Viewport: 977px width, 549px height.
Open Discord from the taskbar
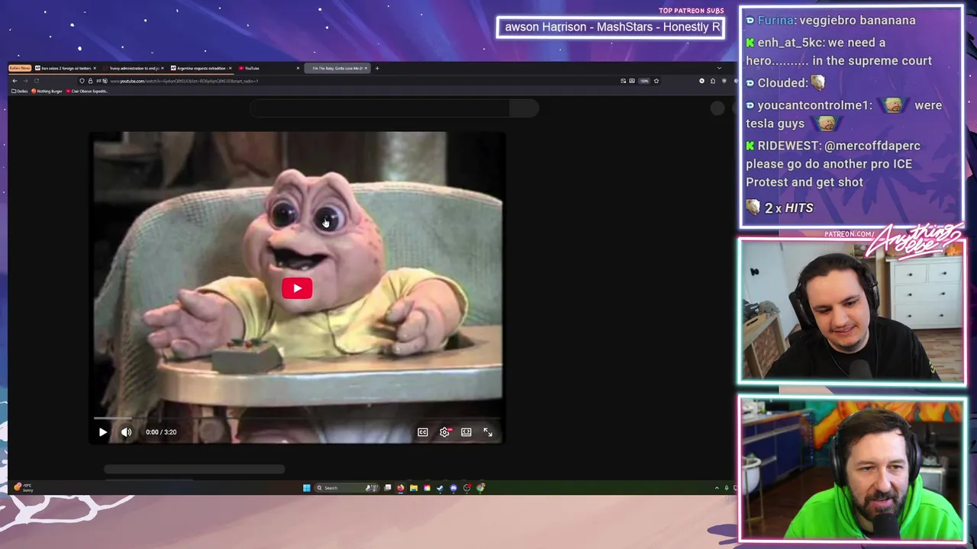tap(453, 488)
